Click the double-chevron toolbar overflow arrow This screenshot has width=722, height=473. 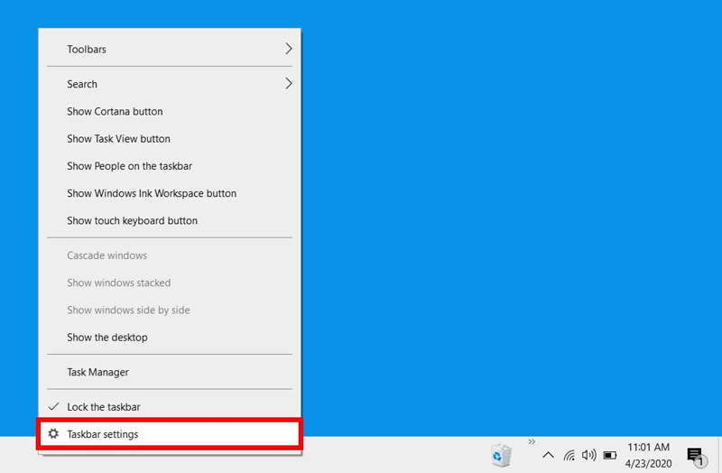(x=532, y=441)
